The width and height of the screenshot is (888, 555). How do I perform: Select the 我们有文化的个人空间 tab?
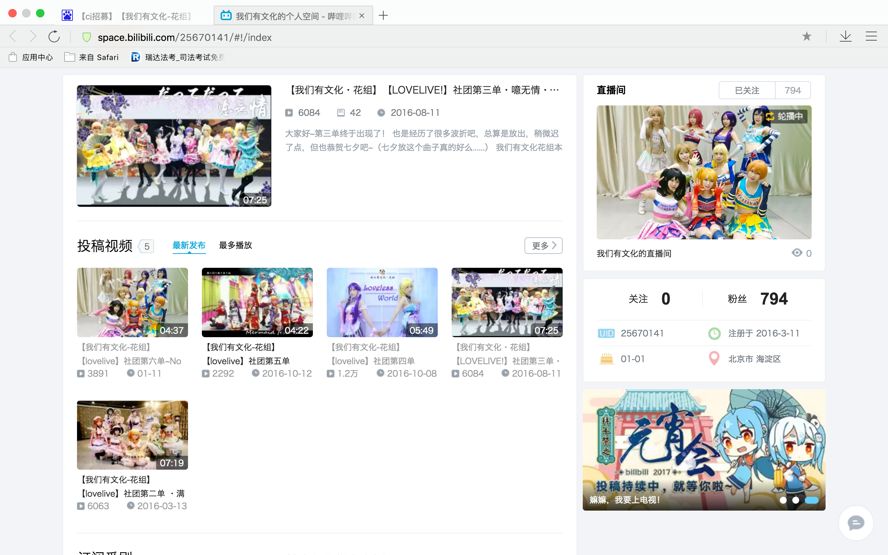(x=293, y=16)
